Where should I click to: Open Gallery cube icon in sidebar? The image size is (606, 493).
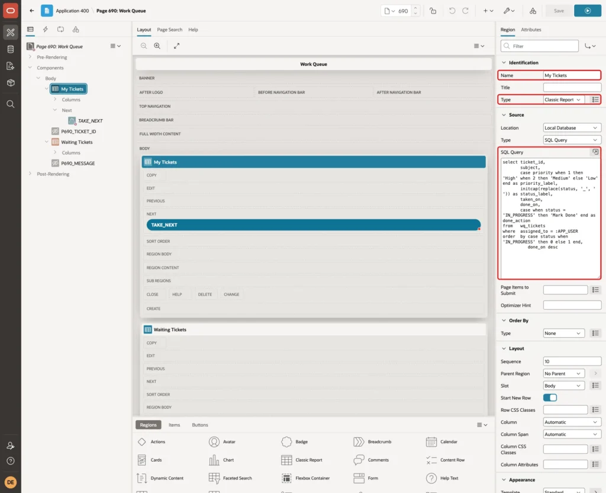pyautogui.click(x=11, y=83)
